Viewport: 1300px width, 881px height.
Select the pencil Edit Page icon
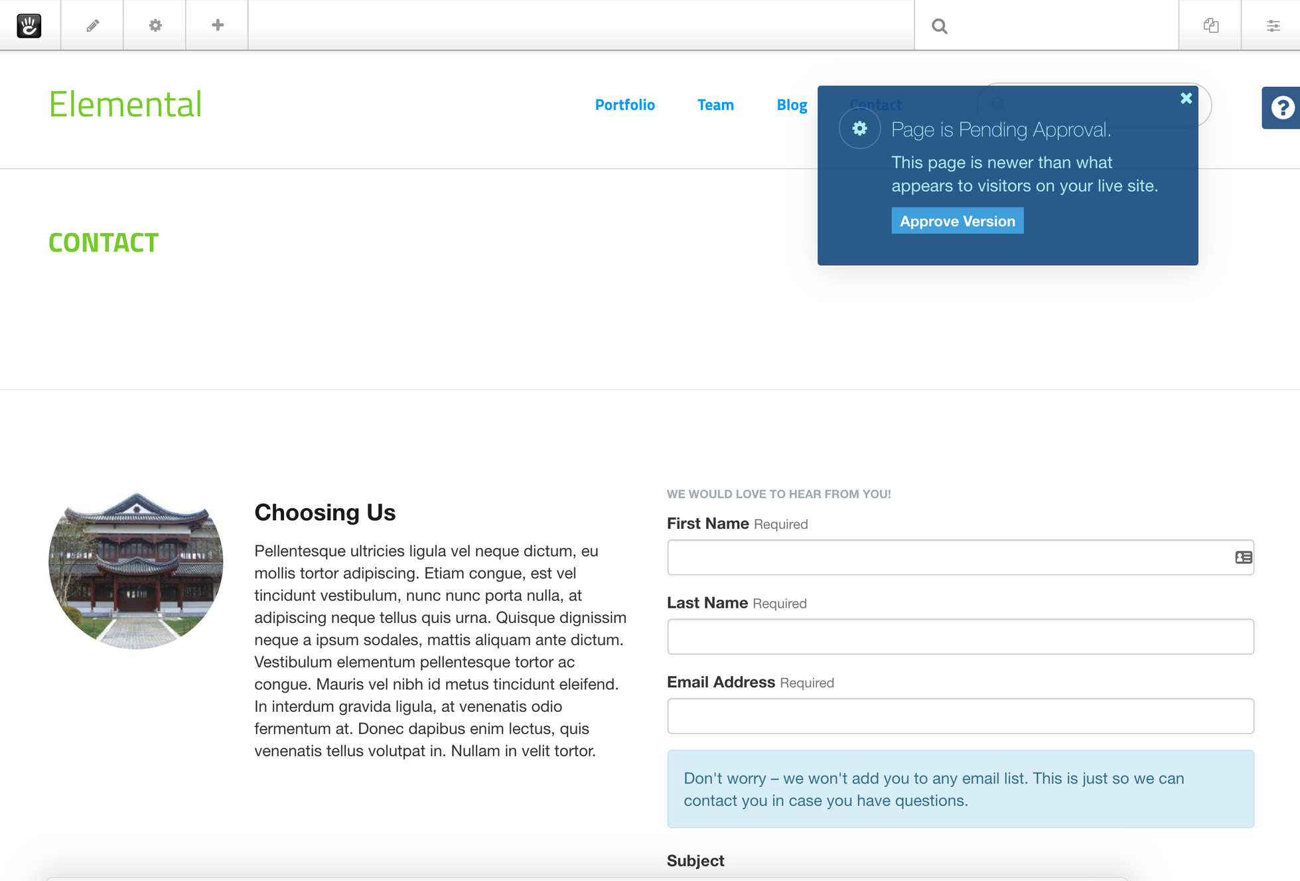tap(92, 25)
